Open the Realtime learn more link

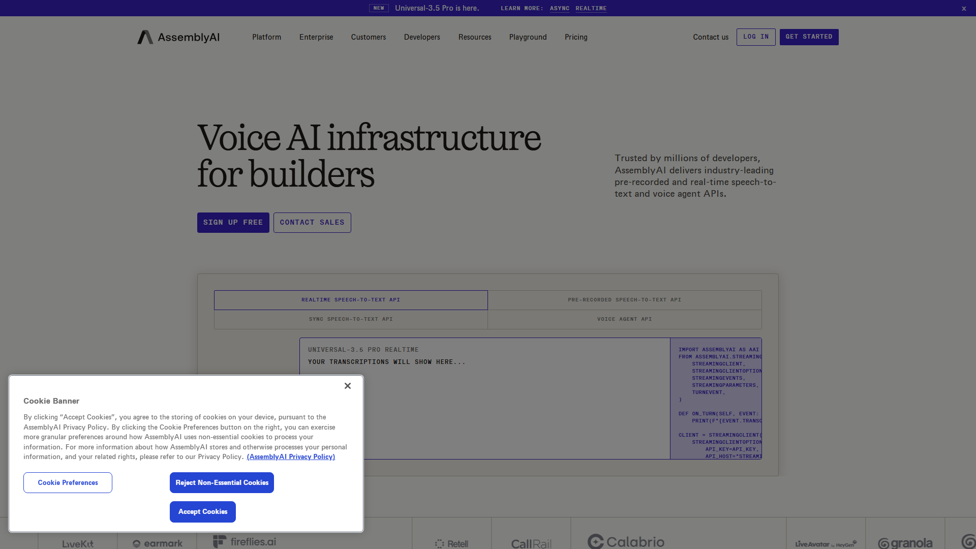(x=591, y=8)
